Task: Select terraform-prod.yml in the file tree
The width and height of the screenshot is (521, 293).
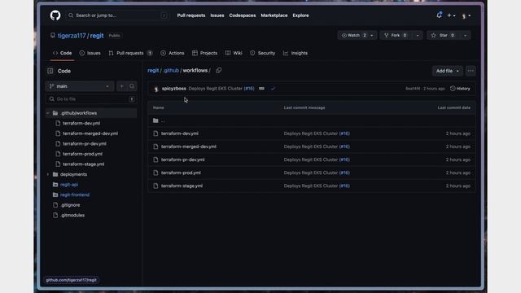Action: tap(83, 154)
